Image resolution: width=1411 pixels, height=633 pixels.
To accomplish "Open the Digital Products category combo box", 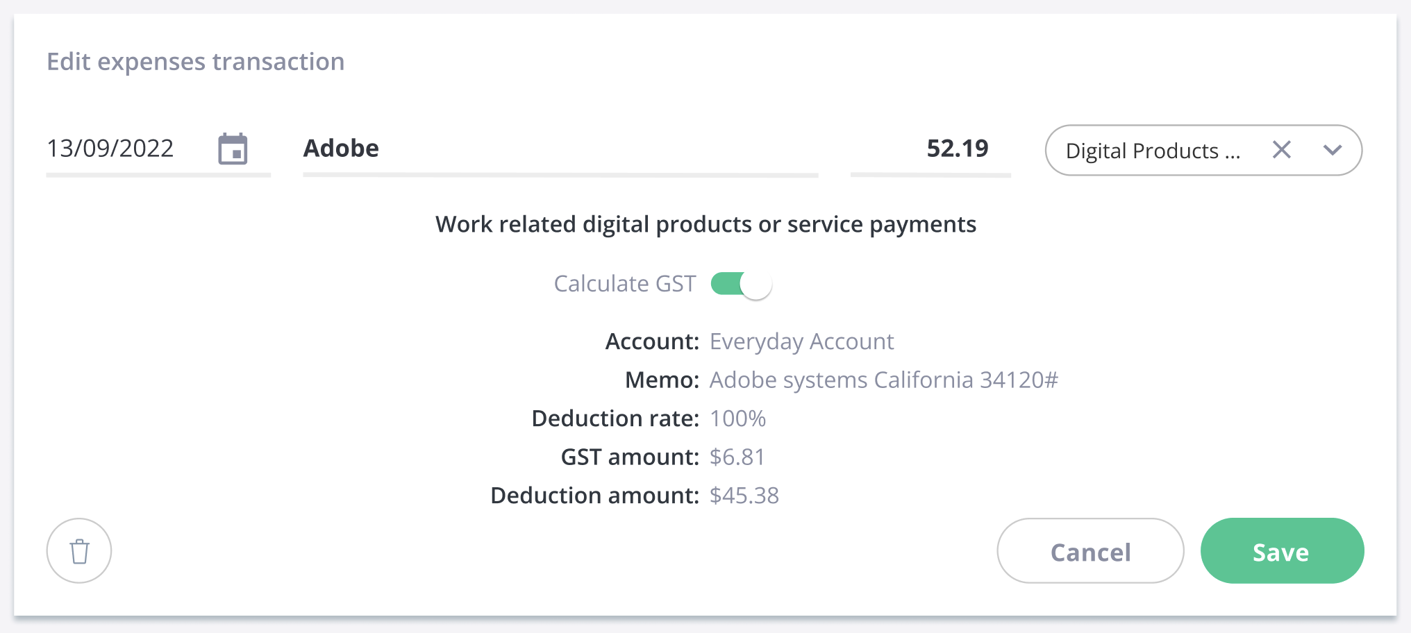I will click(1203, 150).
